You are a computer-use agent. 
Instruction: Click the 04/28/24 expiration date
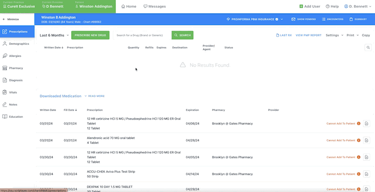(192, 140)
